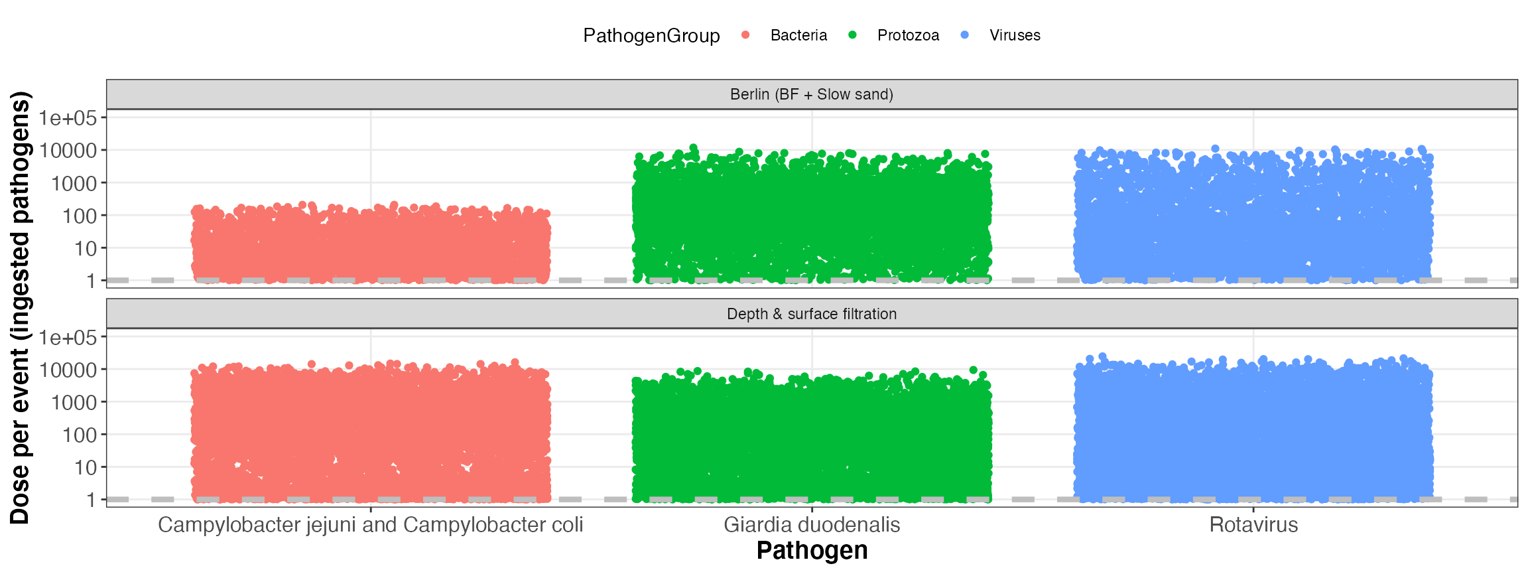The width and height of the screenshot is (1528, 574).
Task: Click the 10000 tick in Depth filtration panel
Action: [68, 370]
